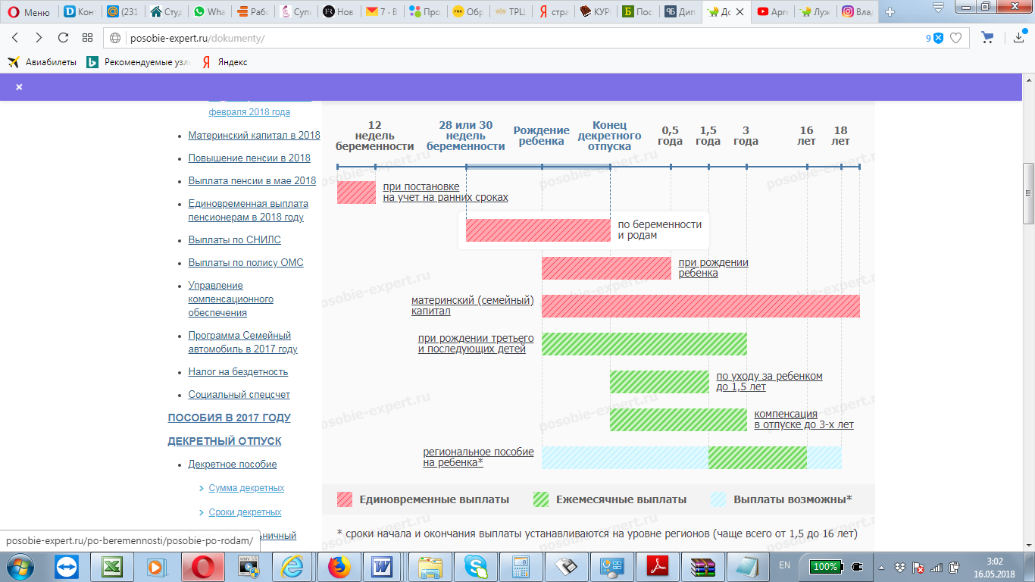
Task: Open Декретное пособие link
Action: 233,465
